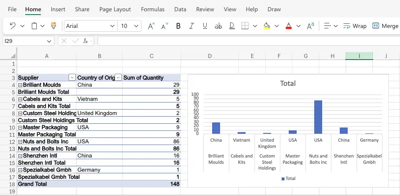Switch to the Insert tab

point(58,10)
